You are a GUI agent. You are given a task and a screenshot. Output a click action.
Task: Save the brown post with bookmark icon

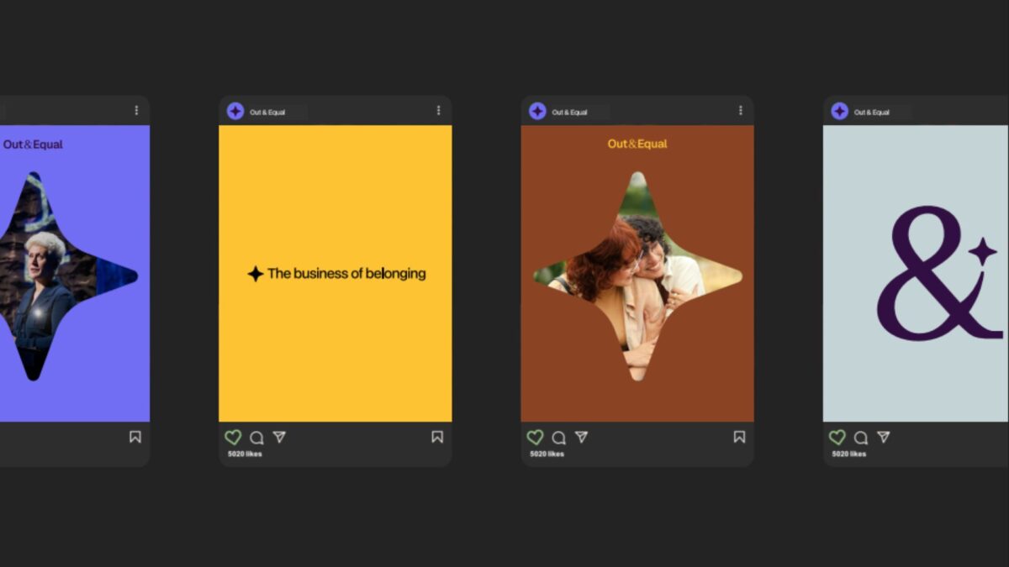pyautogui.click(x=739, y=437)
